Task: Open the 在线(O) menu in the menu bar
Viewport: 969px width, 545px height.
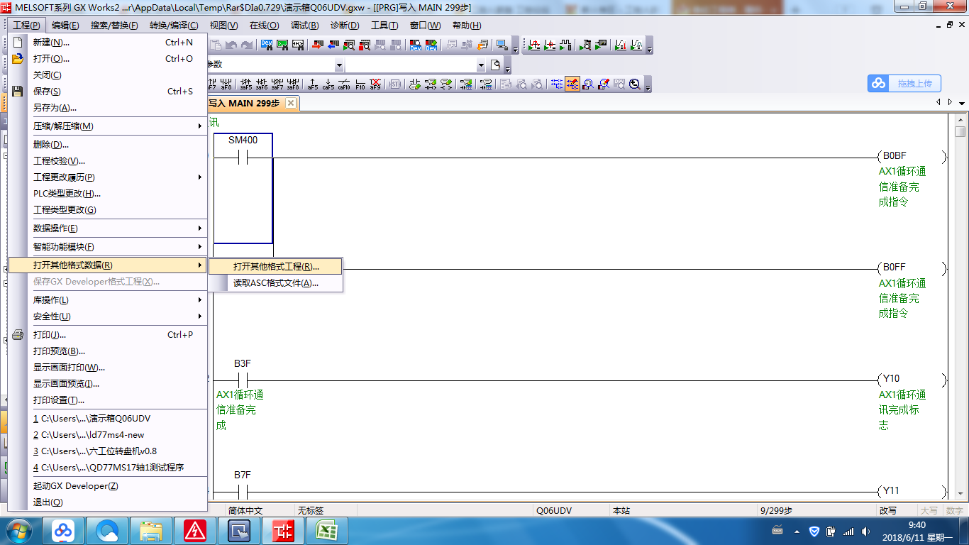Action: (x=263, y=26)
